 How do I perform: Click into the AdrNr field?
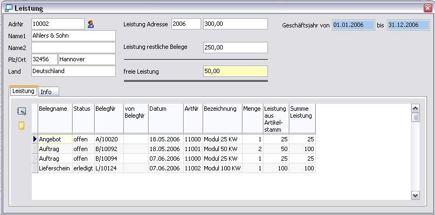(58, 24)
